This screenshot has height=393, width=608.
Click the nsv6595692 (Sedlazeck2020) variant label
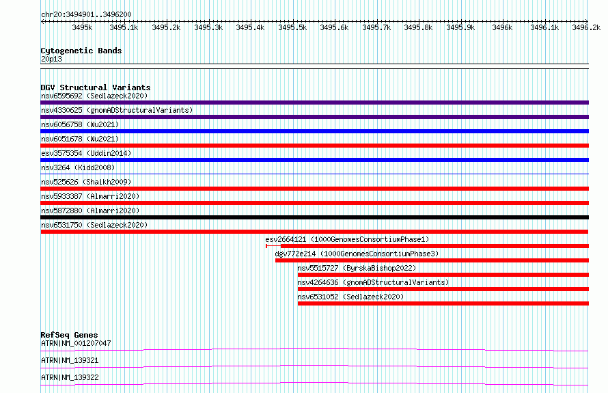(94, 96)
